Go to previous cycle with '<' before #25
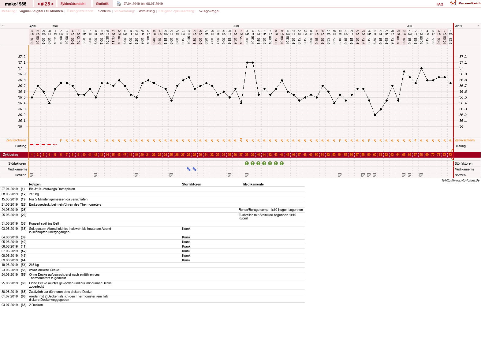 [x=39, y=4]
